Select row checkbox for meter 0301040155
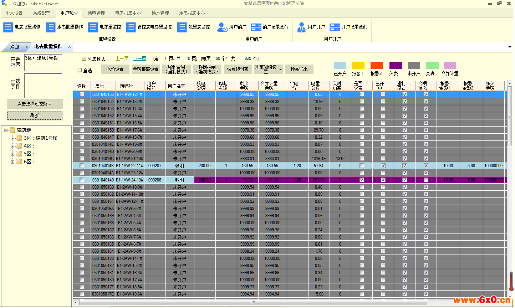 [x=82, y=94]
